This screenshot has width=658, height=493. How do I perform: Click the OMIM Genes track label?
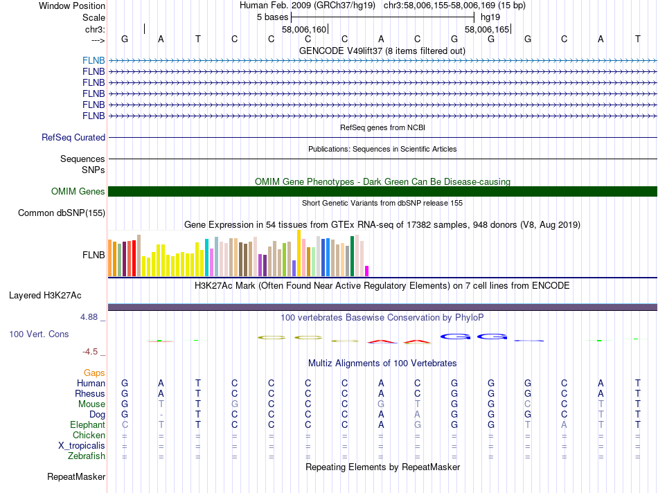tap(78, 191)
